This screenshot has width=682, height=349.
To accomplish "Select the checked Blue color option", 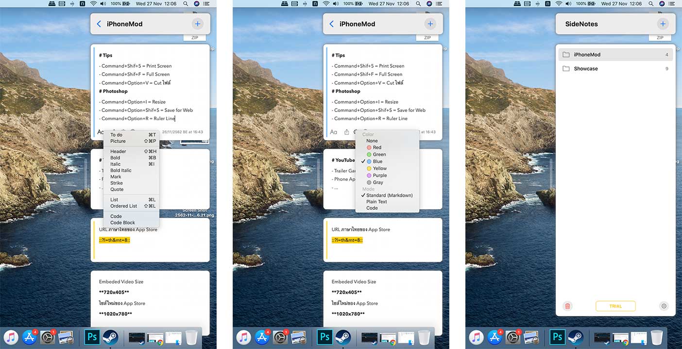I will pyautogui.click(x=377, y=161).
